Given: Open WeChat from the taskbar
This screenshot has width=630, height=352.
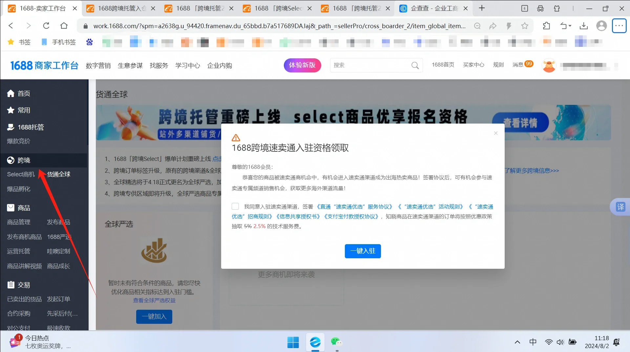Looking at the screenshot, I should click(x=337, y=342).
